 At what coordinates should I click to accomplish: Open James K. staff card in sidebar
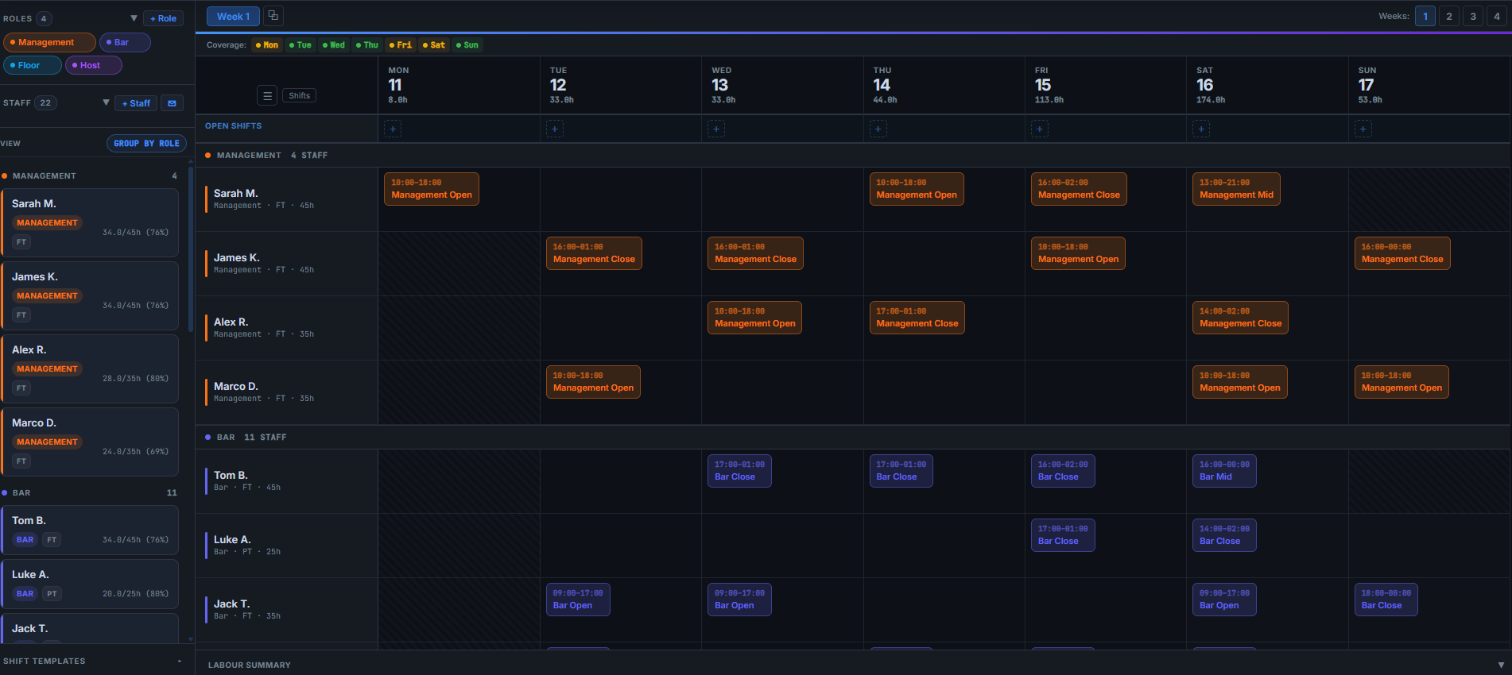[90, 295]
